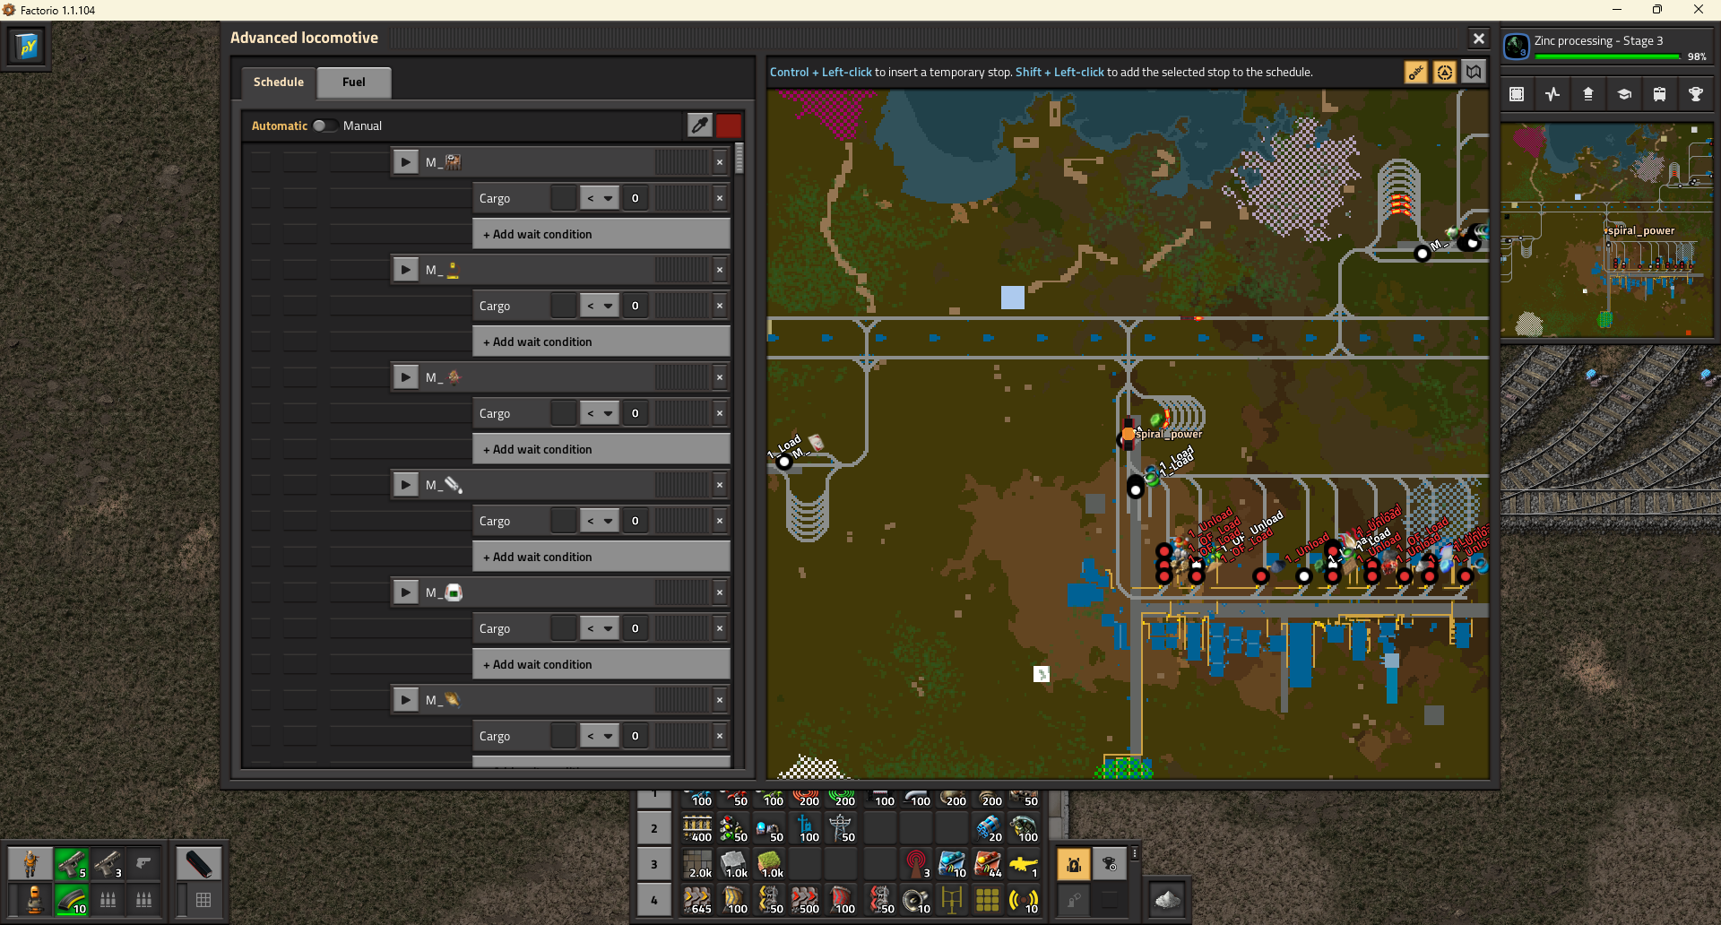Viewport: 1721px width, 925px height.
Task: Select second pistol slot with count 3
Action: 108,864
